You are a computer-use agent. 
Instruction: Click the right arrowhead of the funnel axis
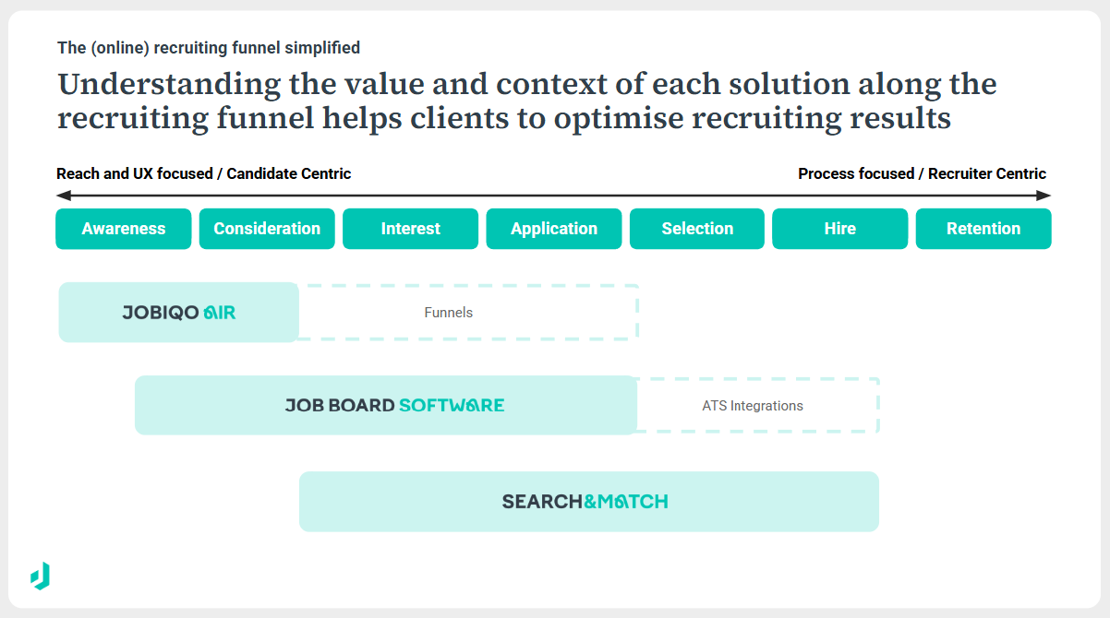[1044, 196]
